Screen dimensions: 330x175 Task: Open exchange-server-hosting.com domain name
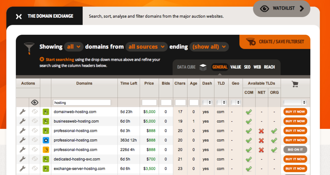[79, 169]
